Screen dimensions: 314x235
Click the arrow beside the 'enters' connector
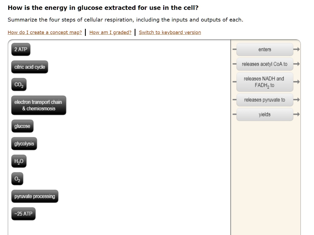(x=296, y=49)
